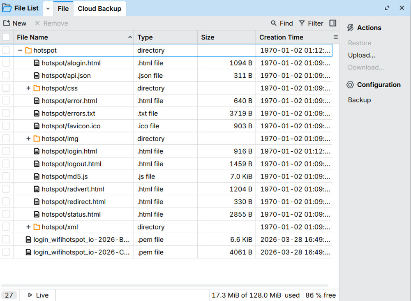
Task: Click the column settings menu icon
Action: 336,37
